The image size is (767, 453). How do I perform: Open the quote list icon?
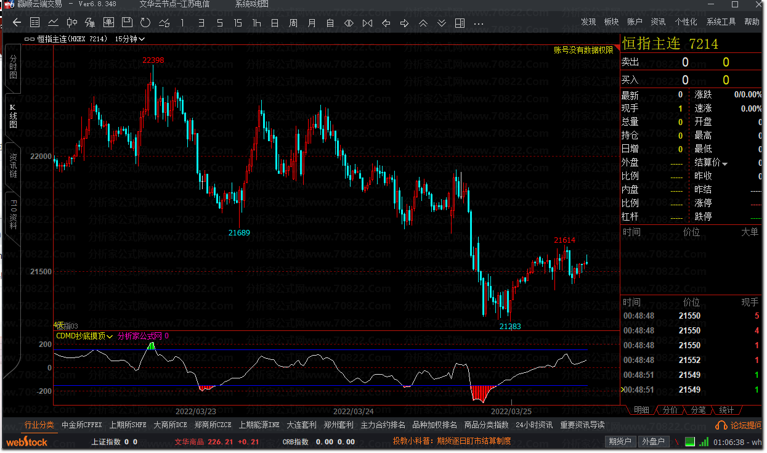point(35,23)
